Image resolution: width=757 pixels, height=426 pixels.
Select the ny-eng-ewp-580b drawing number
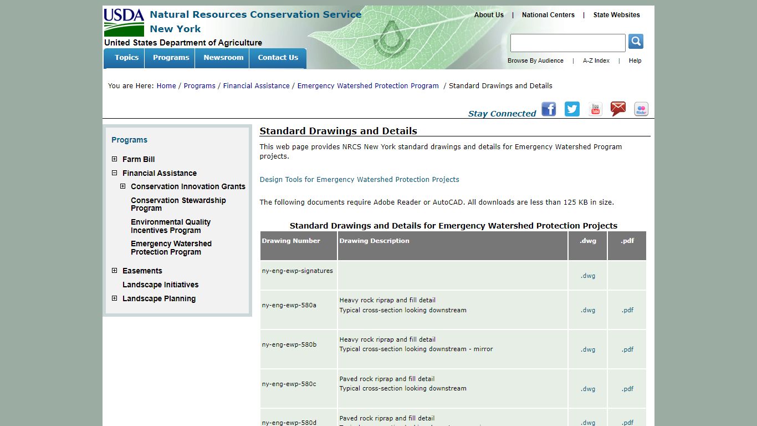click(x=289, y=344)
